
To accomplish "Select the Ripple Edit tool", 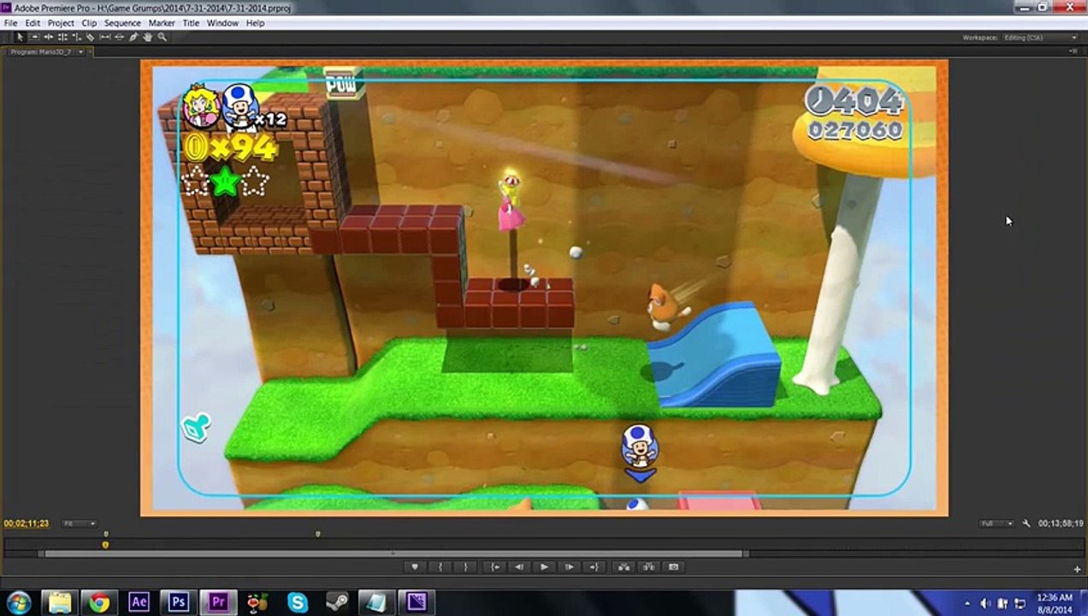I will click(49, 37).
